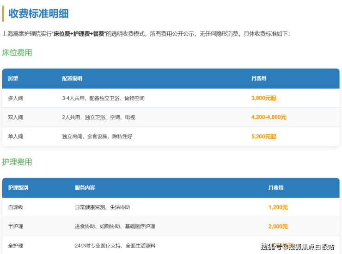Select the bold 床位费+护理费+餐费 text
Screen dimensions: 342x254
click(x=79, y=34)
